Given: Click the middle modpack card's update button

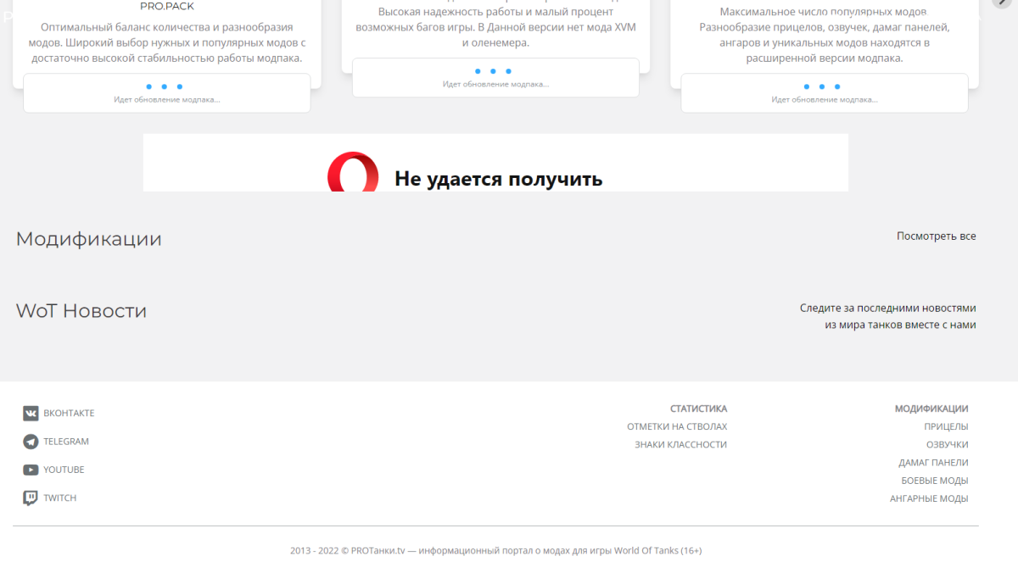Looking at the screenshot, I should 495,78.
